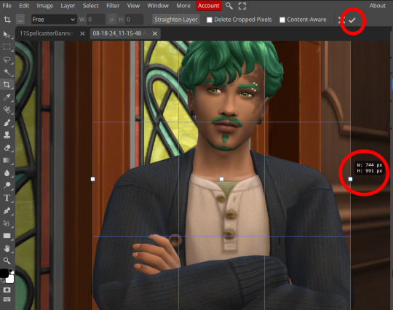The width and height of the screenshot is (393, 310).
Task: Click the crop H input field
Action: tap(135, 20)
